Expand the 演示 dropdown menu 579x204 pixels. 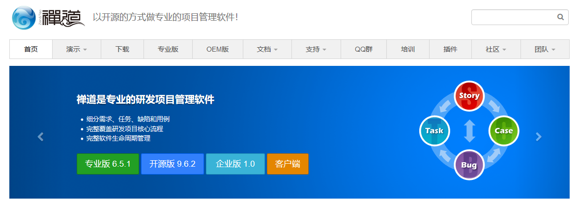[77, 49]
